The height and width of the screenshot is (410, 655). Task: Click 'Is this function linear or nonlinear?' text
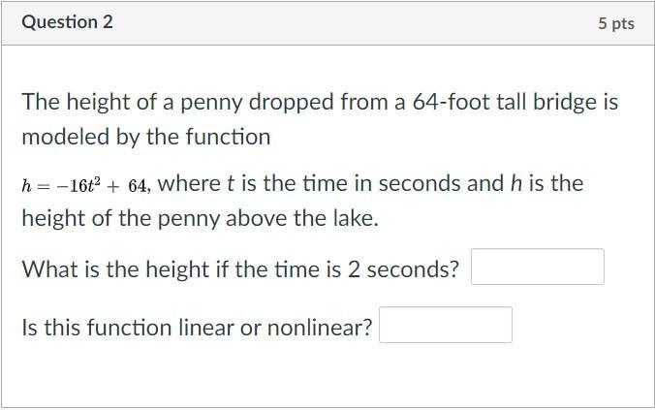coord(197,328)
